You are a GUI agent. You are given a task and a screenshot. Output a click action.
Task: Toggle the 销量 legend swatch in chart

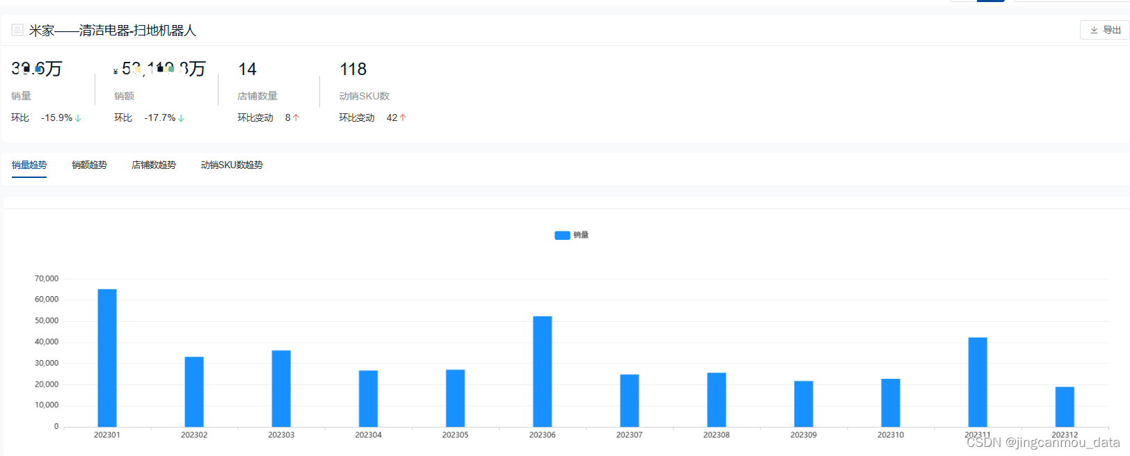tap(562, 235)
